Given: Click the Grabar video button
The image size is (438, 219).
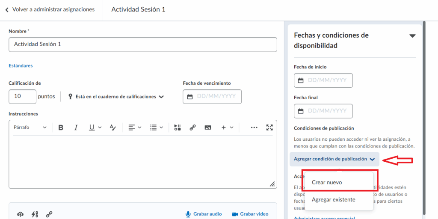Looking at the screenshot, I should [x=250, y=214].
